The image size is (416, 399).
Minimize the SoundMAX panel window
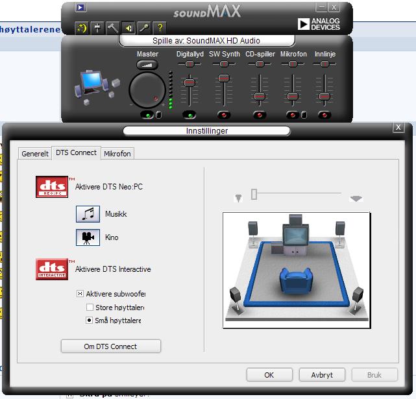click(x=321, y=7)
